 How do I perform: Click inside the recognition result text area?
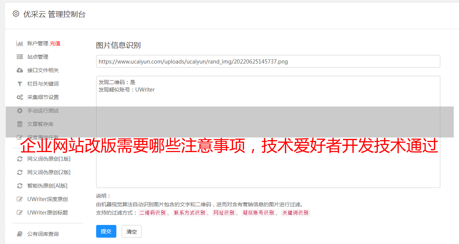tap(268, 132)
